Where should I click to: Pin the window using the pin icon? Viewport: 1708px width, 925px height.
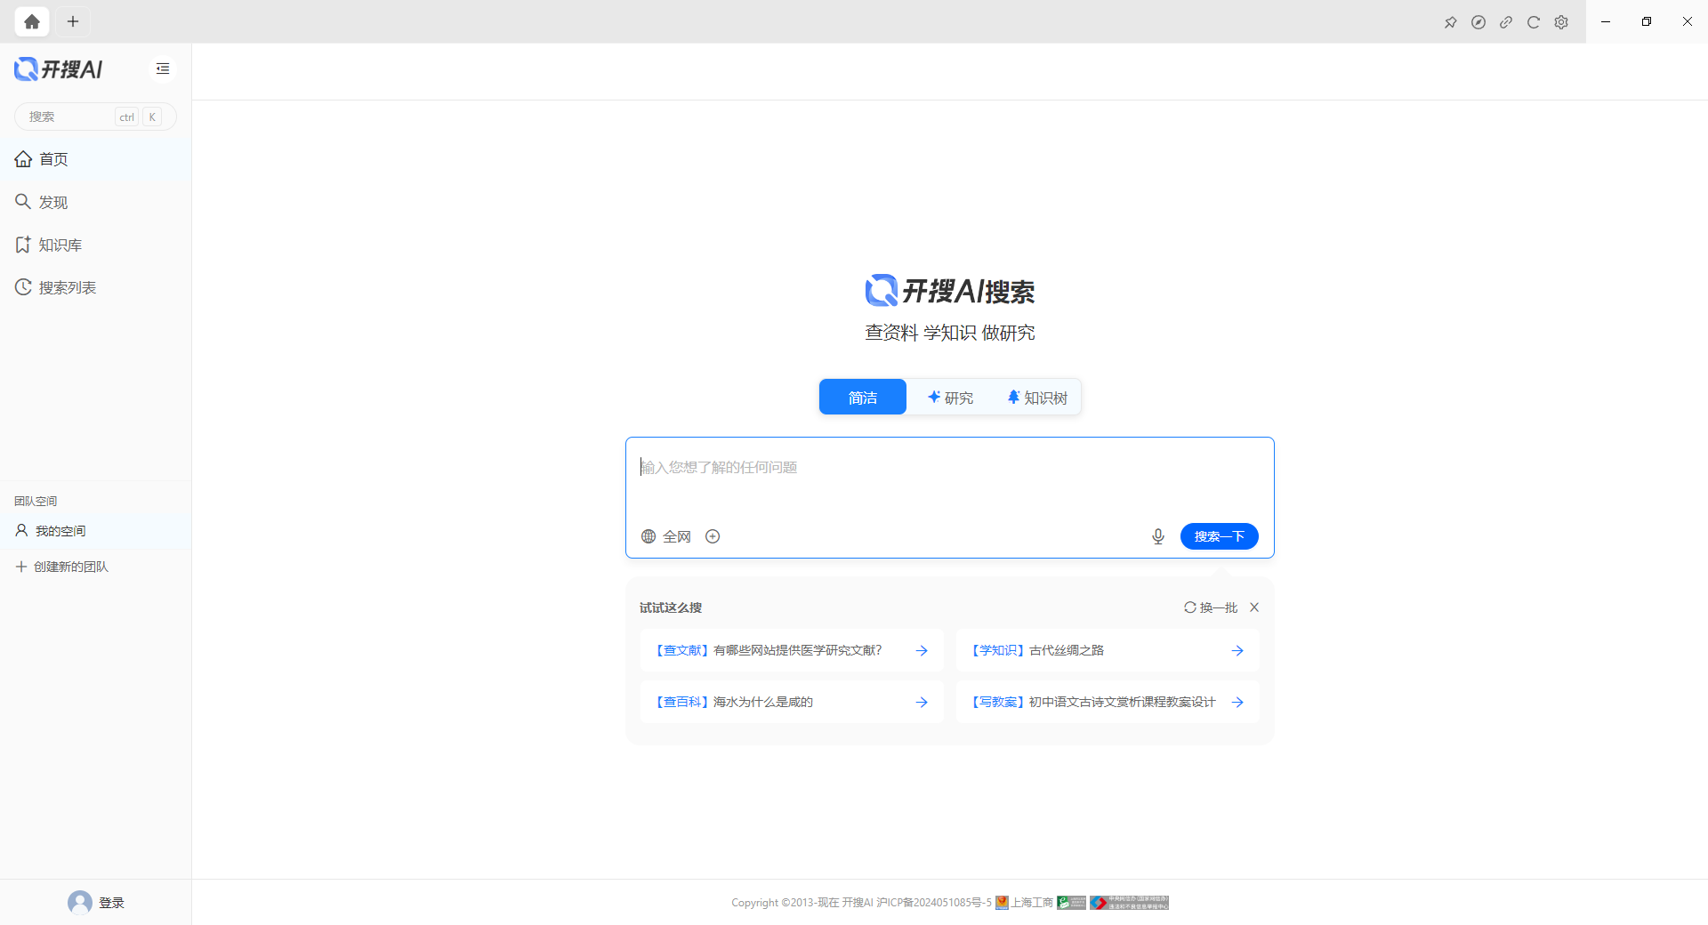(x=1451, y=21)
